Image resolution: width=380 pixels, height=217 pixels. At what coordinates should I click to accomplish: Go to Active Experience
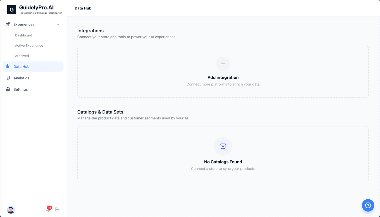point(29,46)
